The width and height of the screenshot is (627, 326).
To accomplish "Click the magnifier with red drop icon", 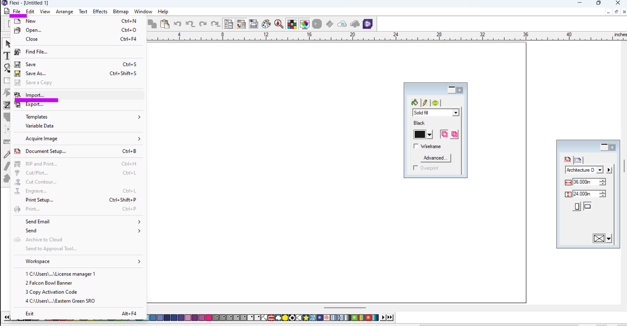I will [279, 24].
